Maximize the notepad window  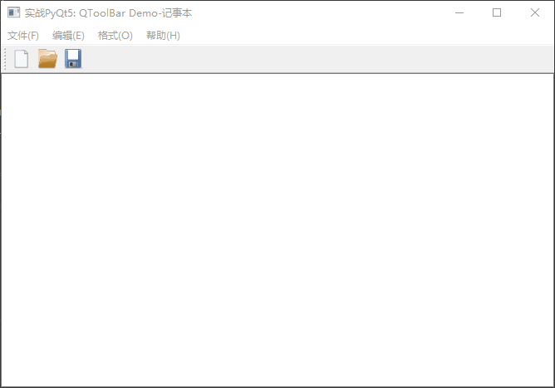(x=497, y=12)
